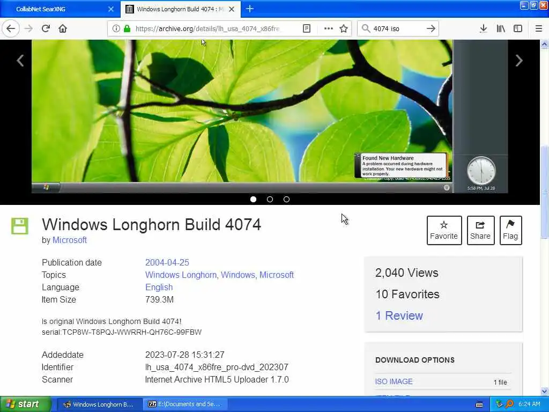The image size is (549, 412).
Task: Click the search magnifier icon
Action: tap(366, 28)
